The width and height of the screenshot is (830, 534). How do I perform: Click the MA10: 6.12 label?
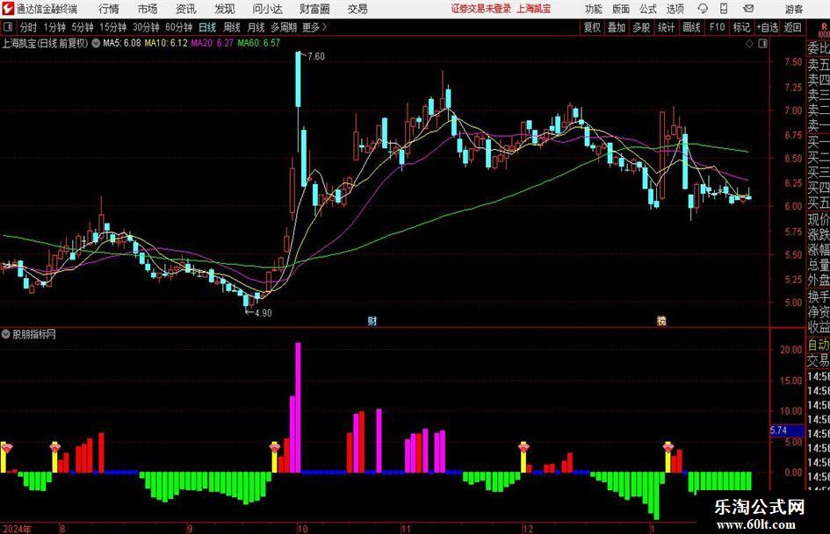[166, 43]
